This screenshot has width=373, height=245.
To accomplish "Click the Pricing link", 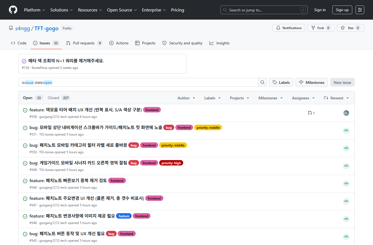I will pos(177,10).
